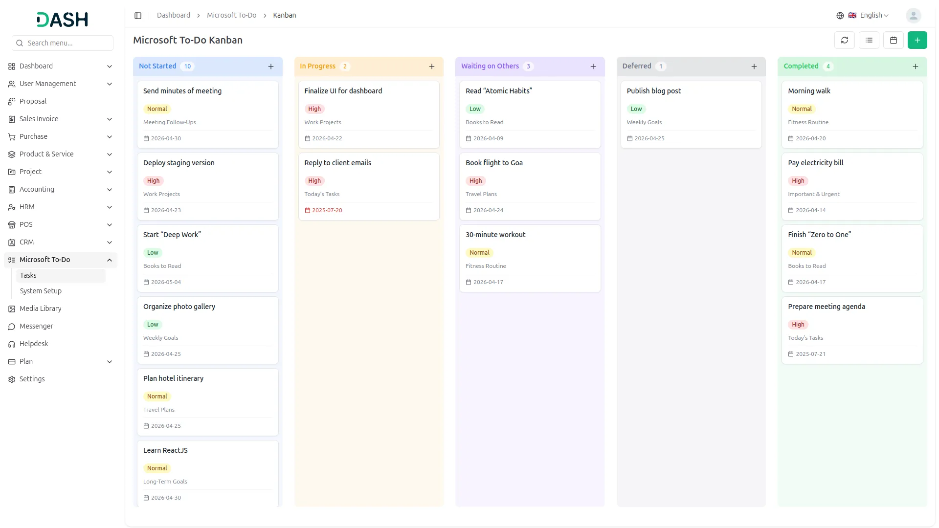Image resolution: width=939 pixels, height=528 pixels.
Task: Select Media Library in the sidebar
Action: pyautogui.click(x=61, y=308)
